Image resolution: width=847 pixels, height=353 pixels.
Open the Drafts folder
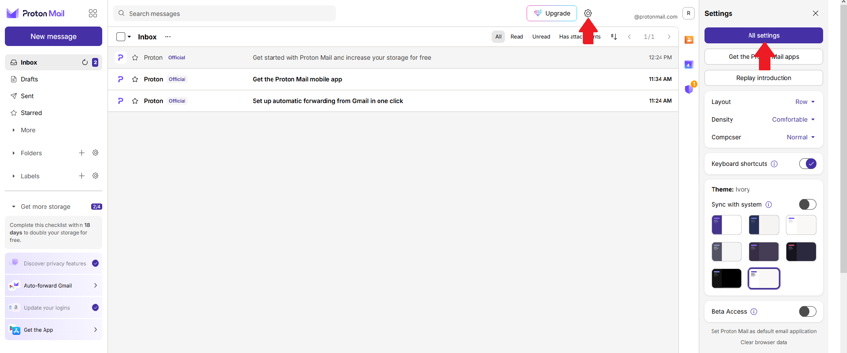54,79
